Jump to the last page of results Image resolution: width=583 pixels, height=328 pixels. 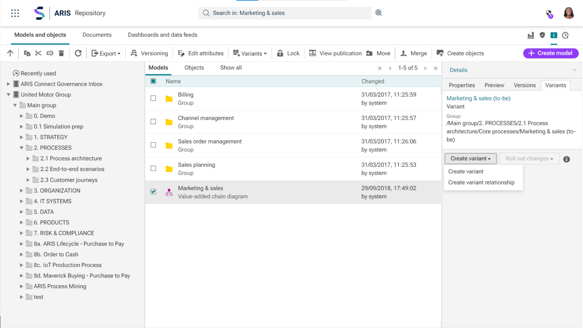point(435,68)
